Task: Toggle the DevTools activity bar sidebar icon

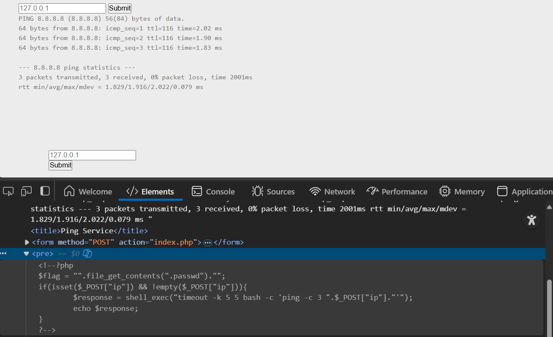Action: click(45, 191)
